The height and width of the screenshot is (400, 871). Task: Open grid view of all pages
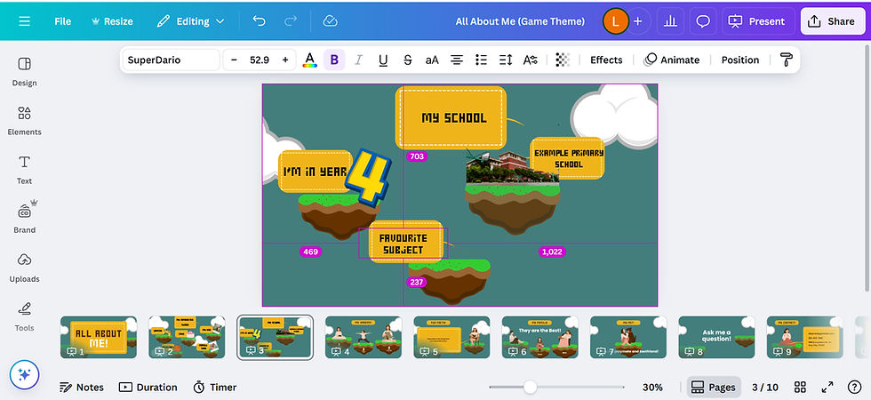800,388
